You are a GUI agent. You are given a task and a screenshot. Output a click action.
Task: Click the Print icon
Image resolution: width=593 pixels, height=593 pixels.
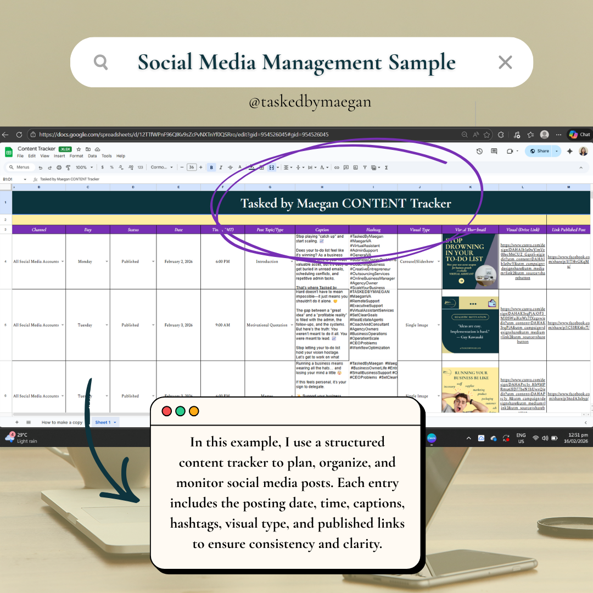point(59,167)
